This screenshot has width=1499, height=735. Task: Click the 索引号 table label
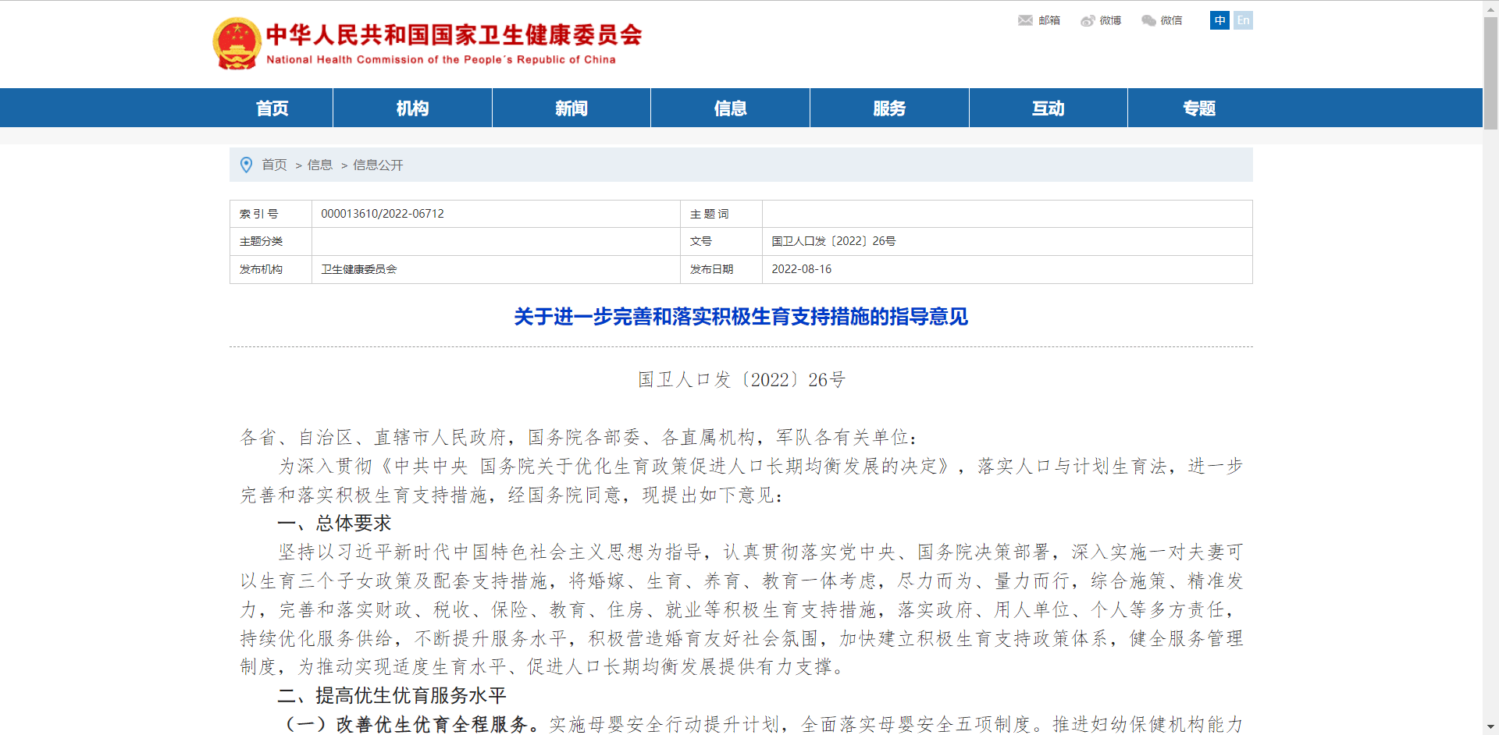tap(259, 214)
